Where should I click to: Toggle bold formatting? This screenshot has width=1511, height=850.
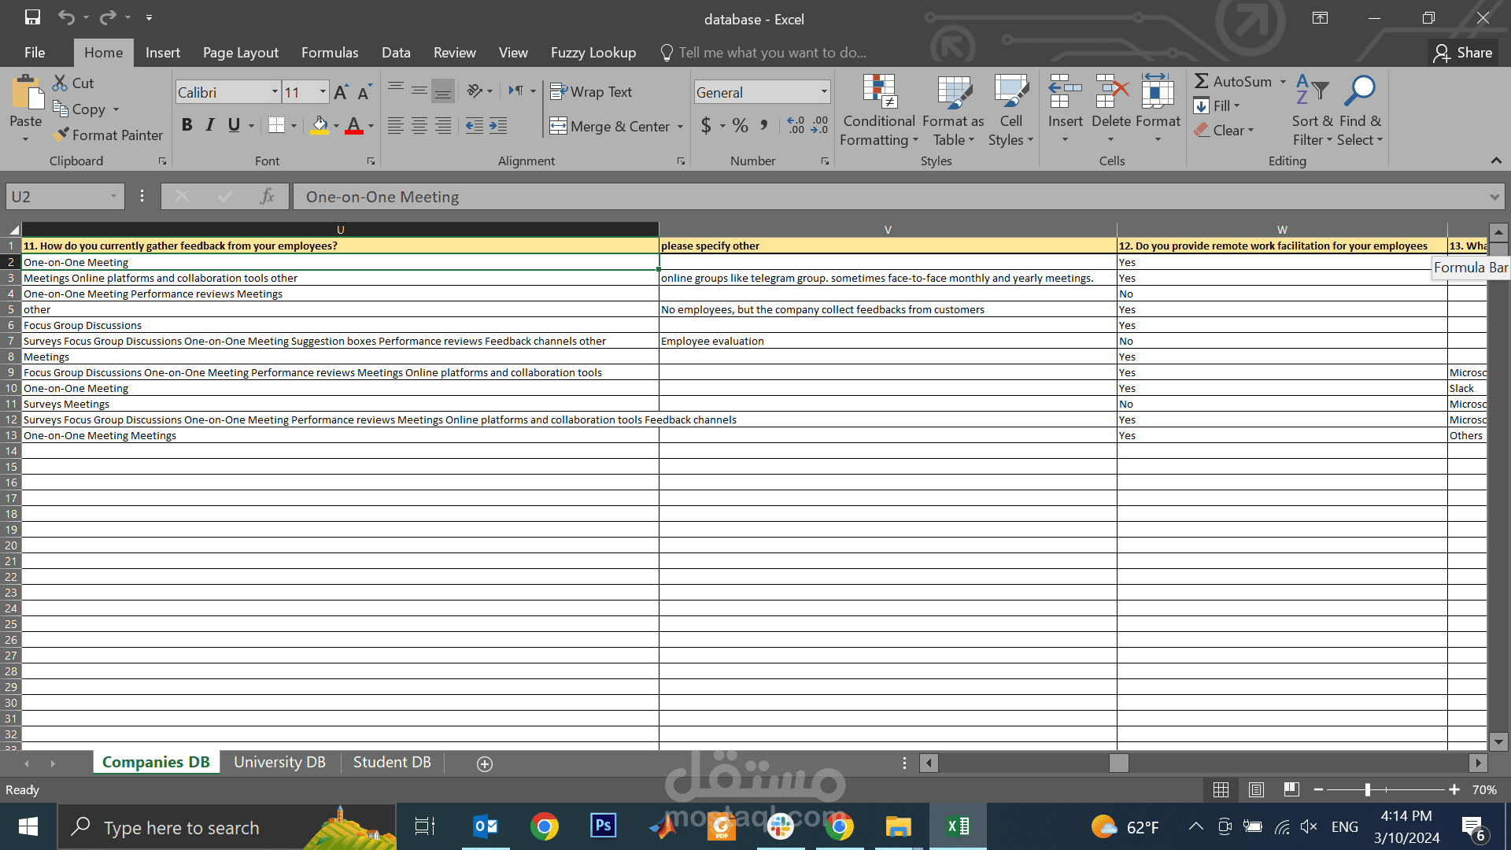tap(187, 124)
